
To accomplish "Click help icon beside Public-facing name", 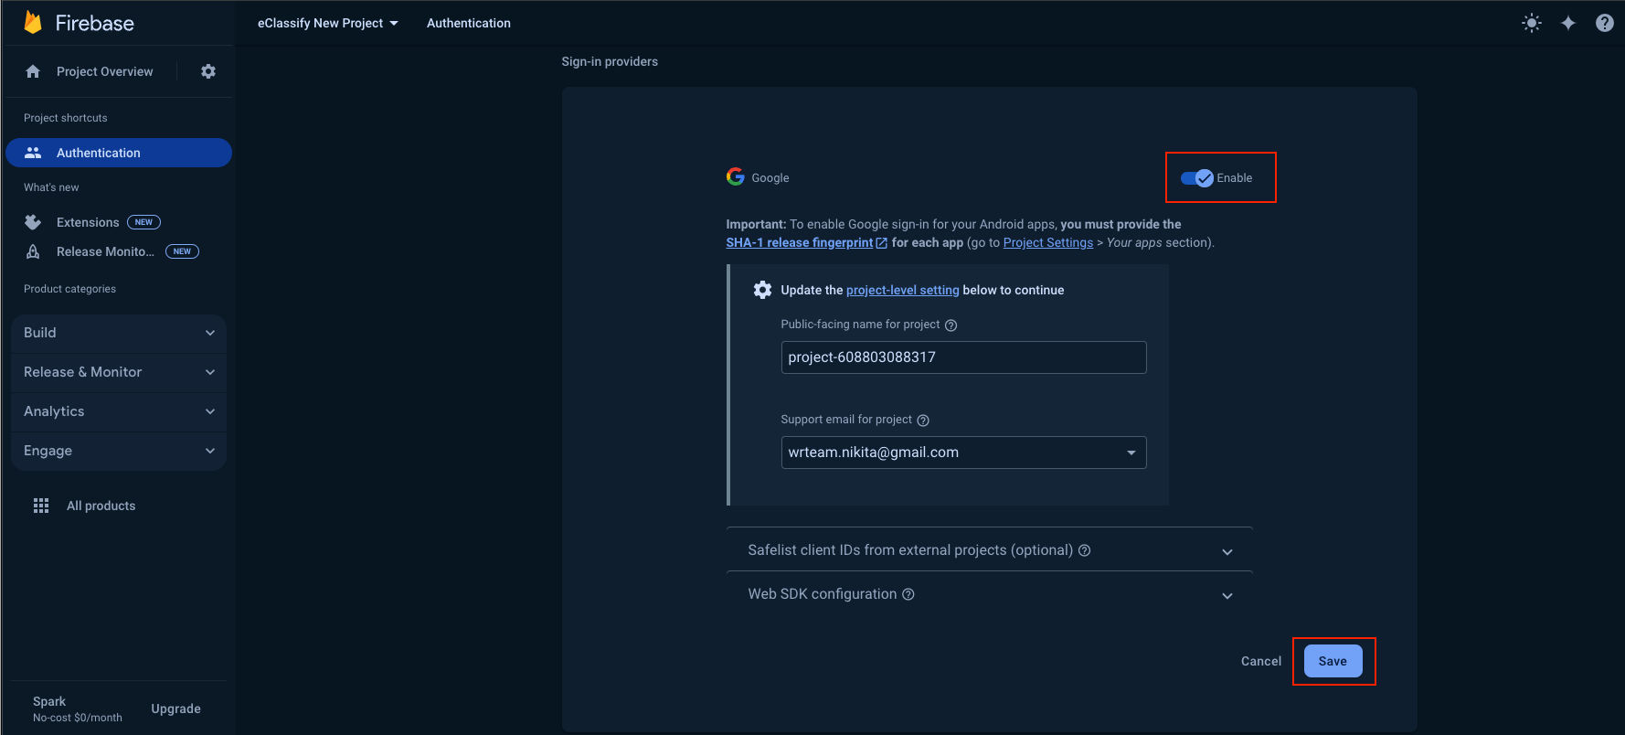I will pos(951,325).
